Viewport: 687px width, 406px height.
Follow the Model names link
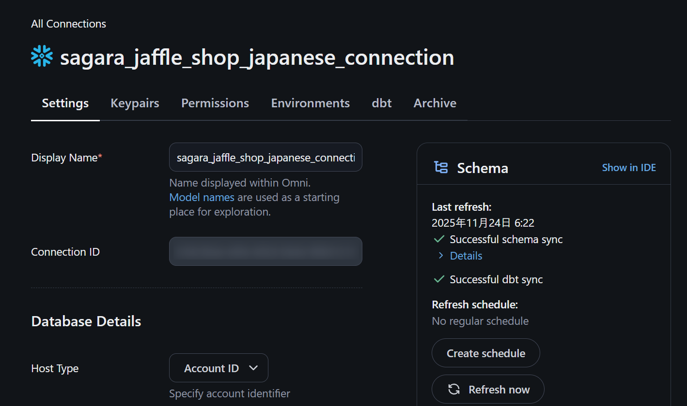(202, 197)
